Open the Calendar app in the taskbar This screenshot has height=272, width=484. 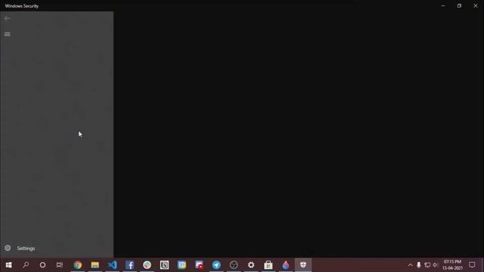pyautogui.click(x=181, y=265)
